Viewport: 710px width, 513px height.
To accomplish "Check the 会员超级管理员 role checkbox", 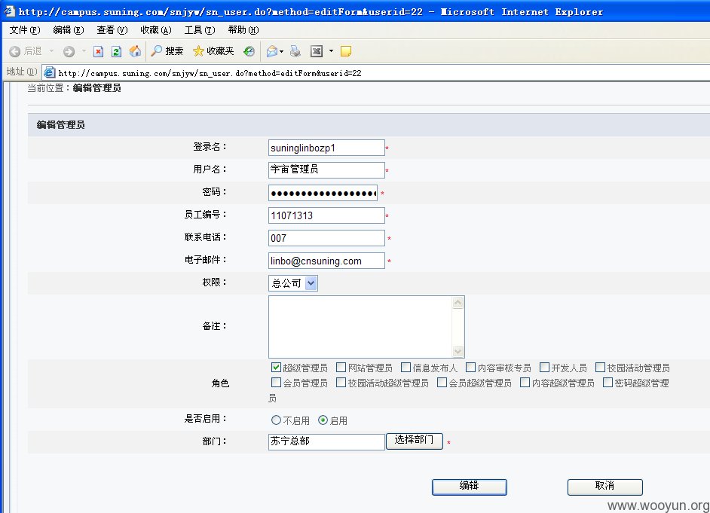I will [442, 383].
